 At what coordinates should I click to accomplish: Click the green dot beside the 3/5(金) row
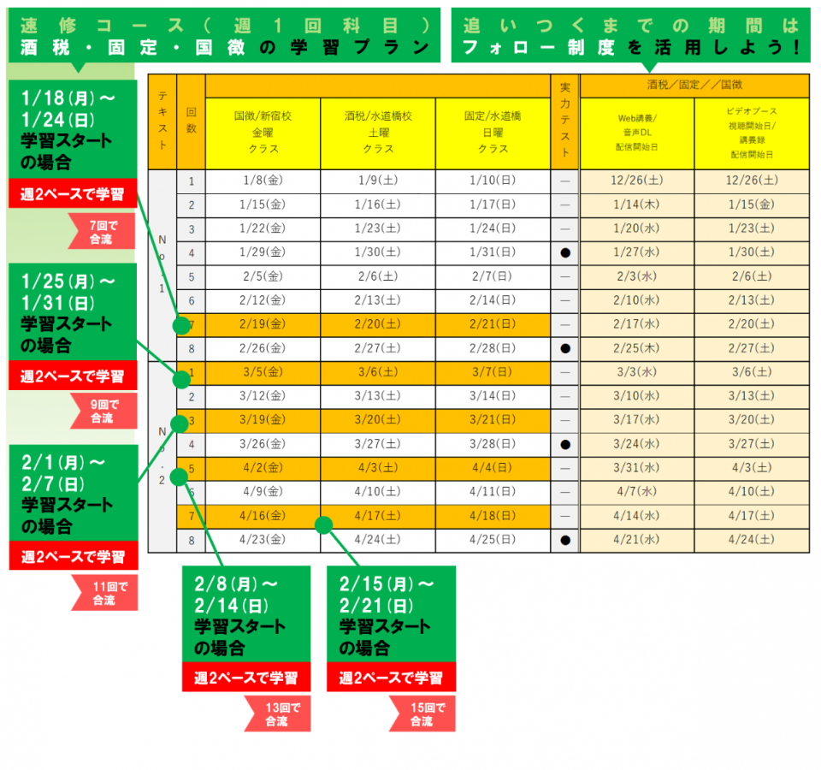pyautogui.click(x=181, y=379)
